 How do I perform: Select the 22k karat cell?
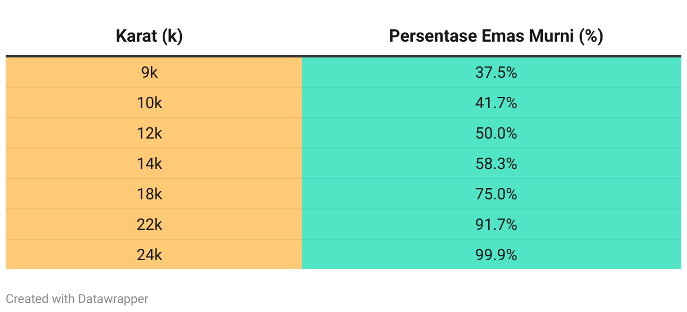click(154, 225)
